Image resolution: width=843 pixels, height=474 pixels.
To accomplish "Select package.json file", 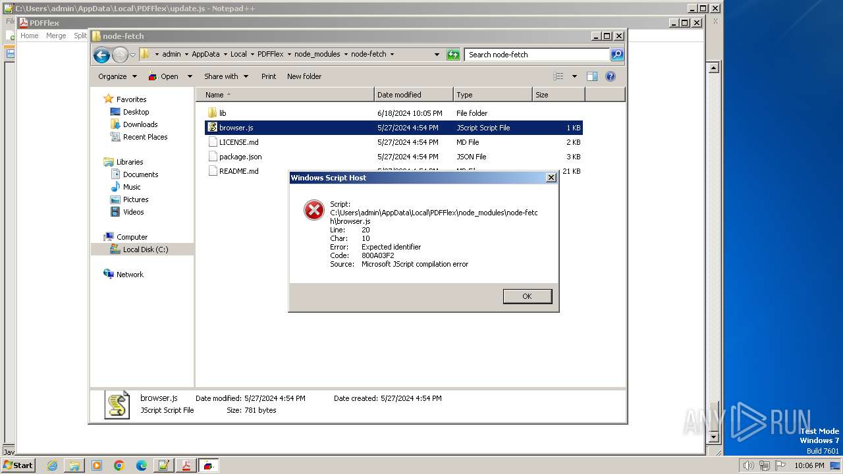I will pyautogui.click(x=394, y=157).
